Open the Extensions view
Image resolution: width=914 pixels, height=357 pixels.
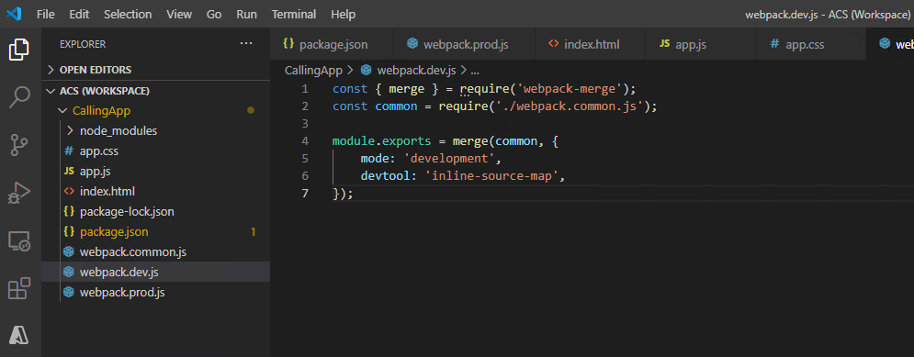click(19, 288)
